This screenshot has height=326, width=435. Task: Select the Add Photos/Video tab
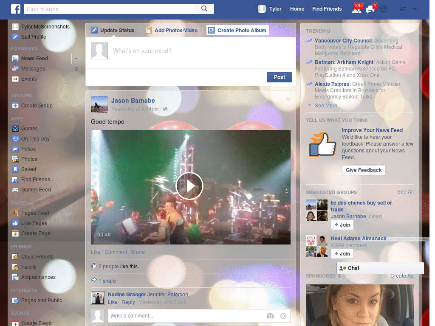pyautogui.click(x=172, y=31)
